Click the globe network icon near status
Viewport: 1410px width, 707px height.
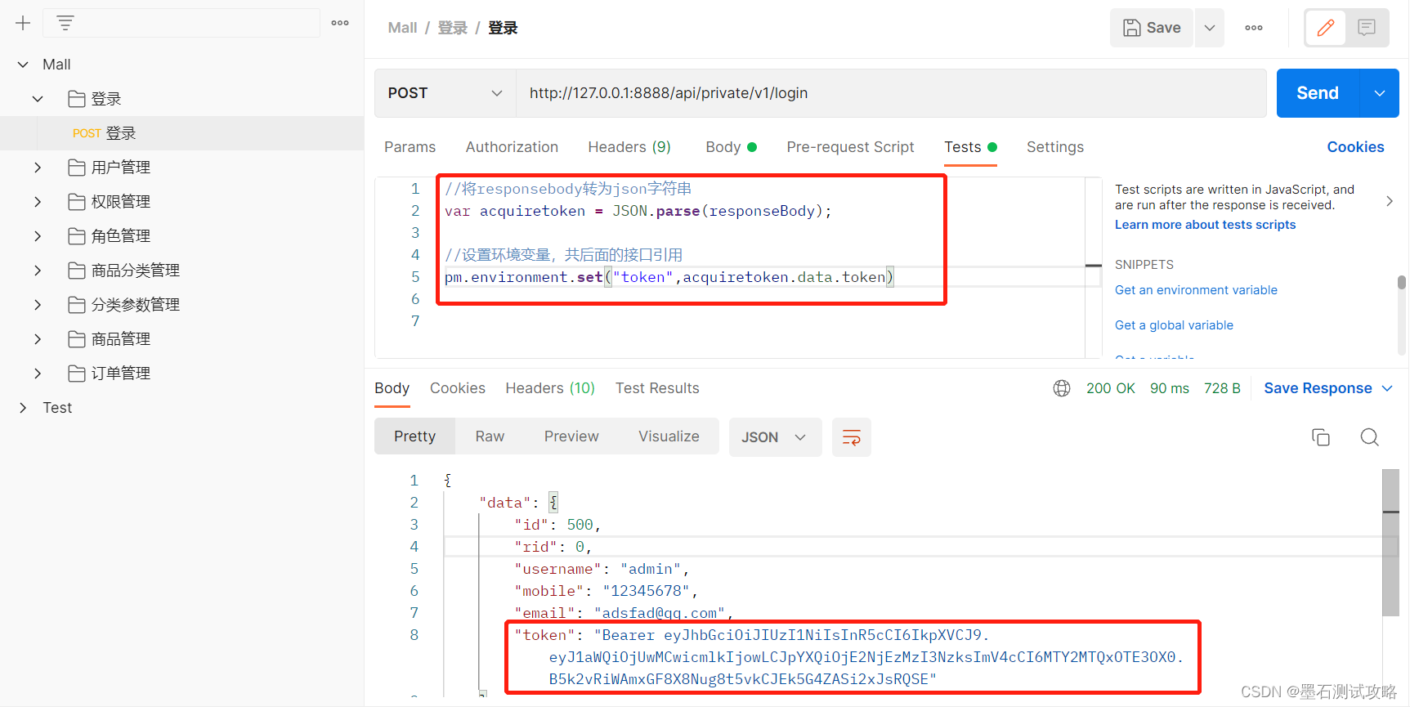[1062, 388]
